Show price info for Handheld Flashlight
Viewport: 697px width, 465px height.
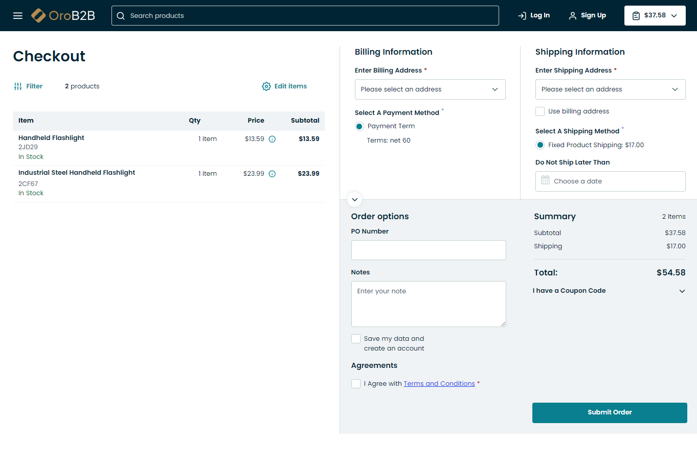[x=272, y=139]
